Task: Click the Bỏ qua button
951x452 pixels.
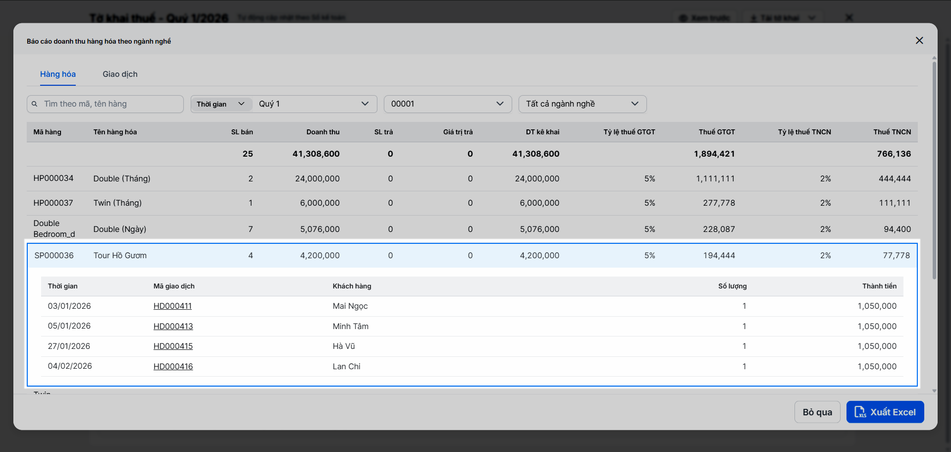Action: [x=817, y=412]
